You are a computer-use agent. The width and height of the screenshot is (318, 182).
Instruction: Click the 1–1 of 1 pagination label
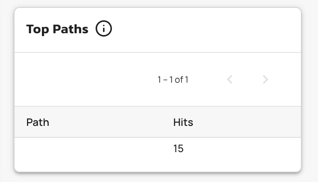(173, 79)
